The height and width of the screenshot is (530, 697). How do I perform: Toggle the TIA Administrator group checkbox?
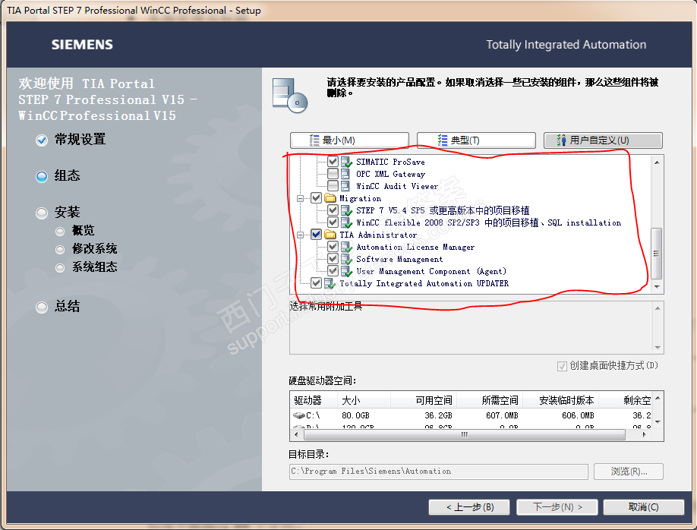click(316, 235)
